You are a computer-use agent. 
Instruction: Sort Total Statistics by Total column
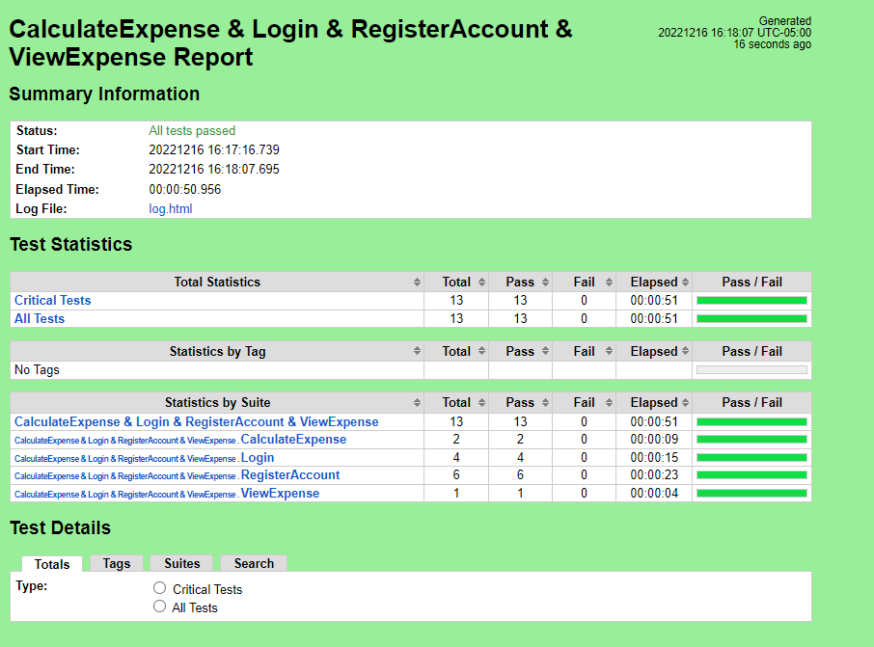click(x=481, y=282)
